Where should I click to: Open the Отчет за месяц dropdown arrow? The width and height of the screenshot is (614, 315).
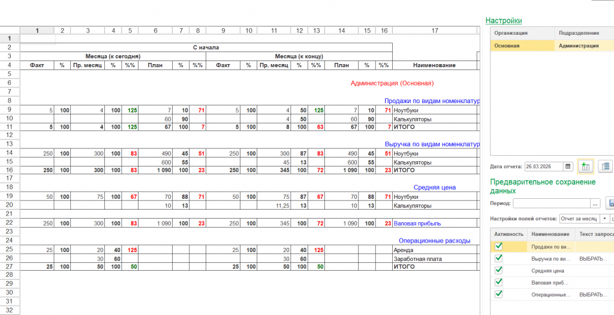pyautogui.click(x=603, y=219)
